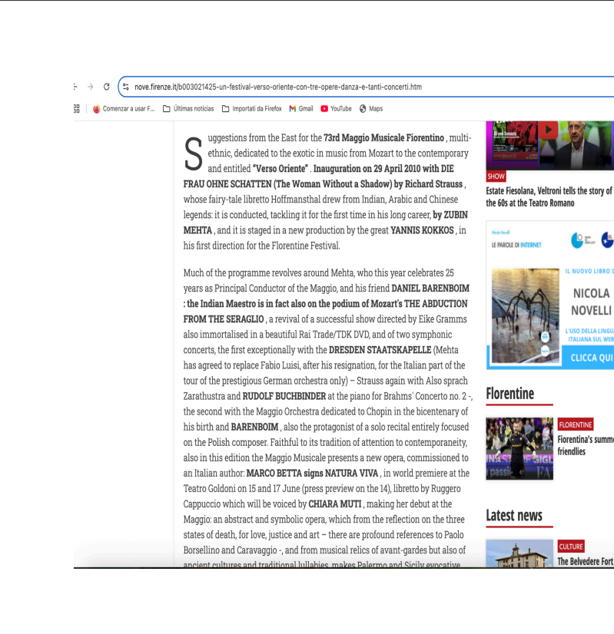Click the CULTURE category tag

pos(571,546)
